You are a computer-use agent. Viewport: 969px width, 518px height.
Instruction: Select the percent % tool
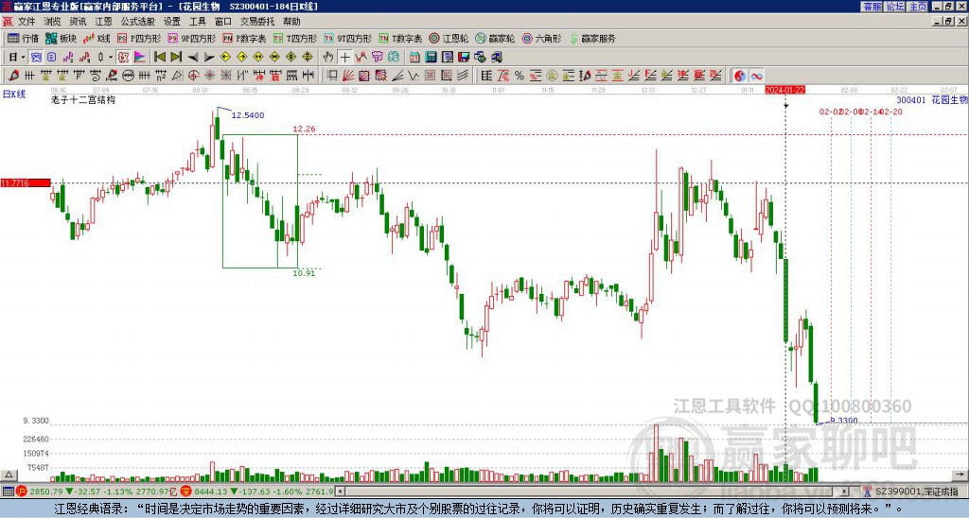click(520, 76)
